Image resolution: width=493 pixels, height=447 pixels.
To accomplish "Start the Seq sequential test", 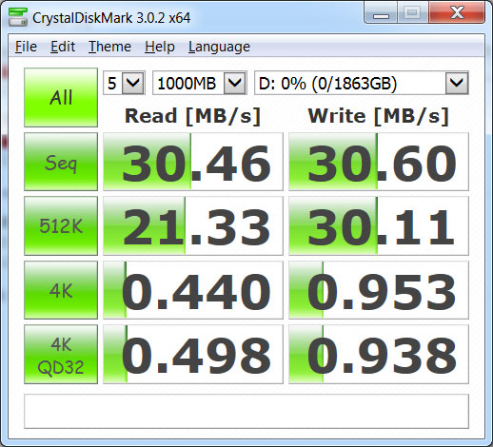I will [61, 162].
